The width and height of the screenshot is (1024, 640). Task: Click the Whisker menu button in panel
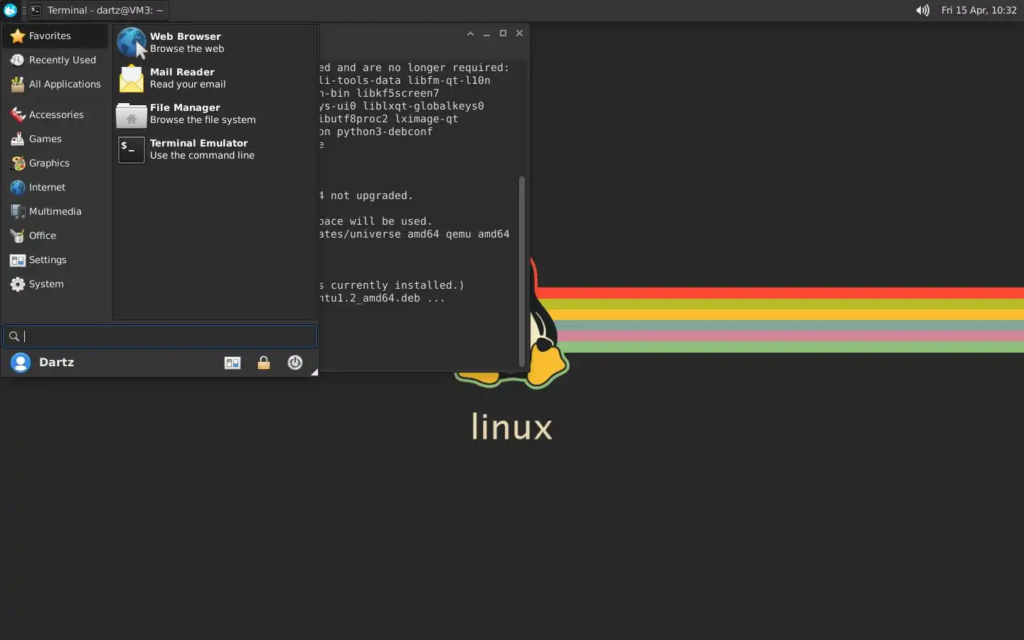point(10,10)
